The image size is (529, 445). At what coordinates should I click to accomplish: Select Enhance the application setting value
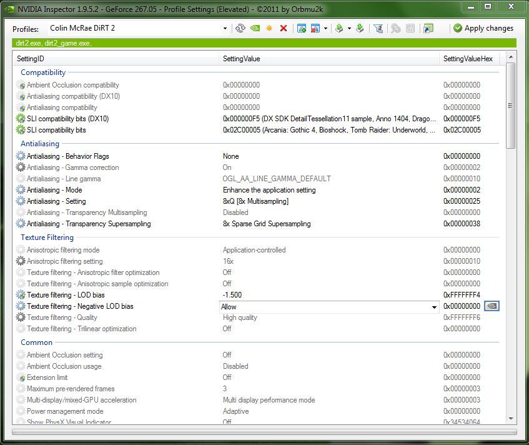click(x=269, y=190)
